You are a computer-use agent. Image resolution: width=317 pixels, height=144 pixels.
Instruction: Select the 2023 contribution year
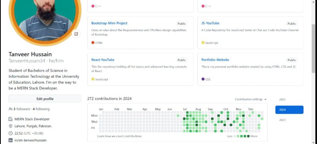[x=282, y=120]
